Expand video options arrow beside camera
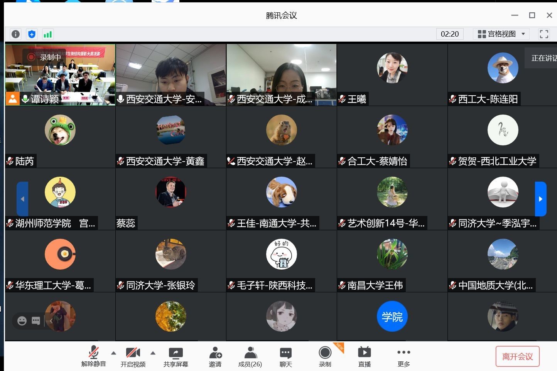Screen dimensions: 557x371 tap(153, 353)
